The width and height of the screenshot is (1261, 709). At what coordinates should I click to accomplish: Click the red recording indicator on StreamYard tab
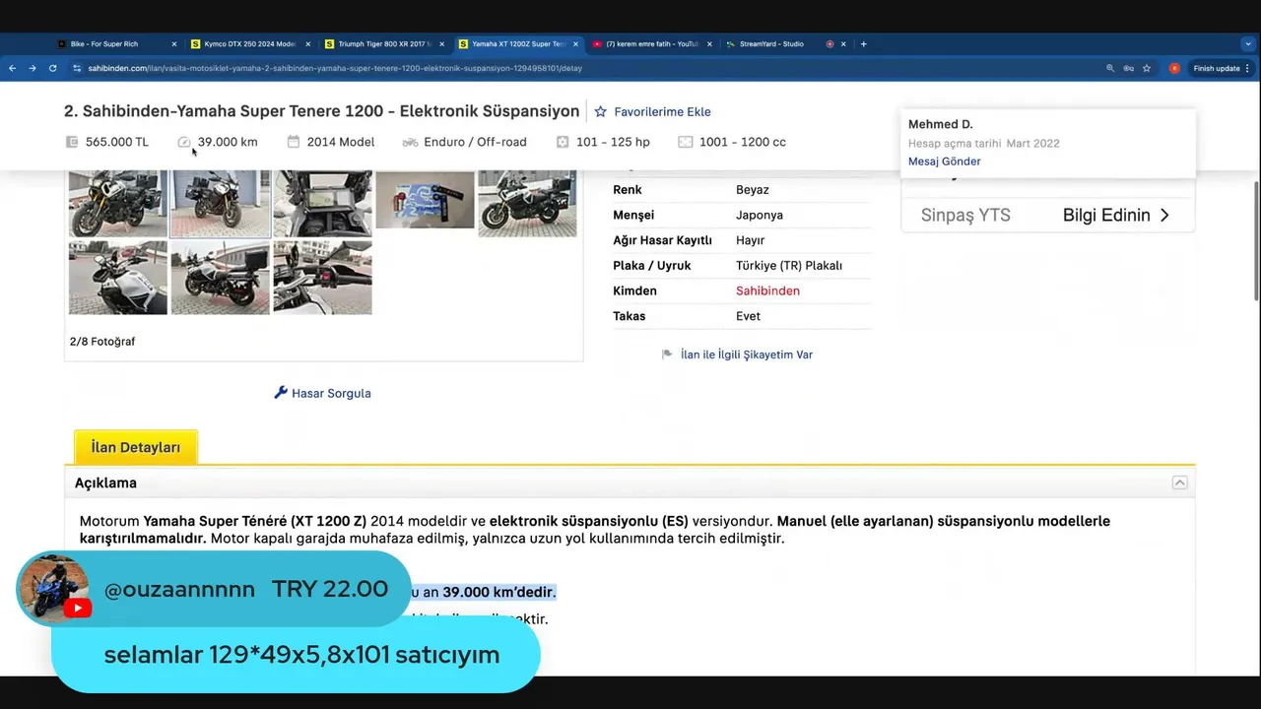(x=830, y=43)
